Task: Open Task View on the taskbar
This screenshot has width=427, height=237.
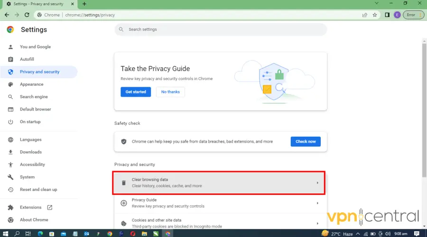Action: (28, 234)
